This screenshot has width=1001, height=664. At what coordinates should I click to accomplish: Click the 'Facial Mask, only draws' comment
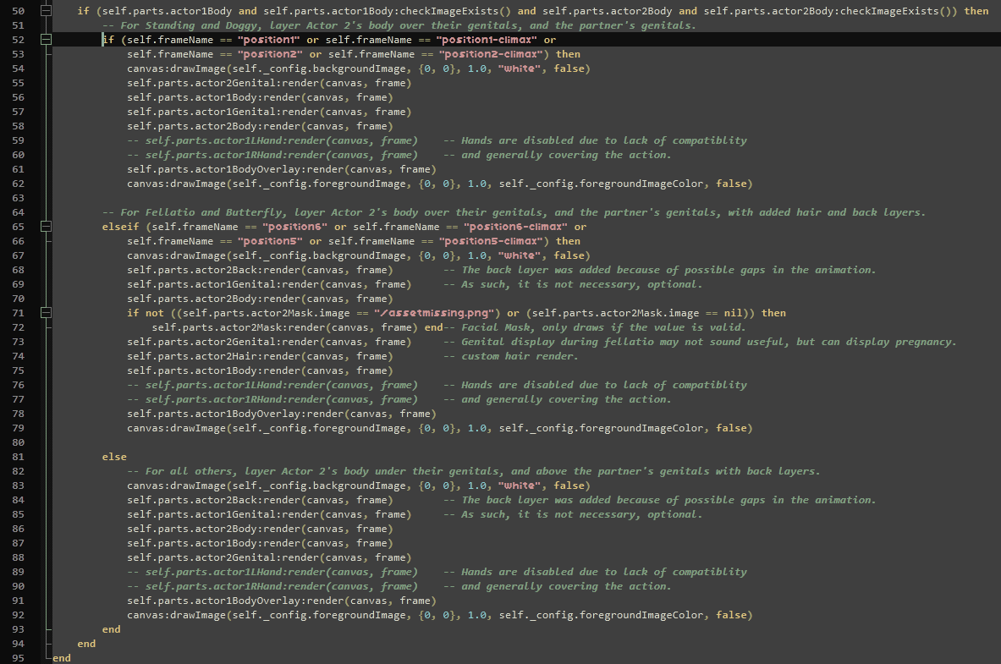click(594, 327)
